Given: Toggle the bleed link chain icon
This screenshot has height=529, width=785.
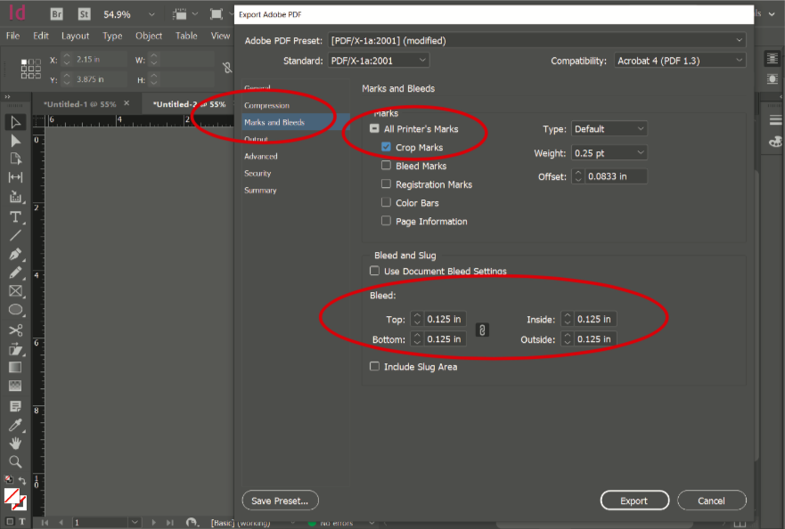Looking at the screenshot, I should coord(482,330).
